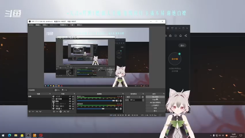Move source up in Sources panel

tap(65, 112)
